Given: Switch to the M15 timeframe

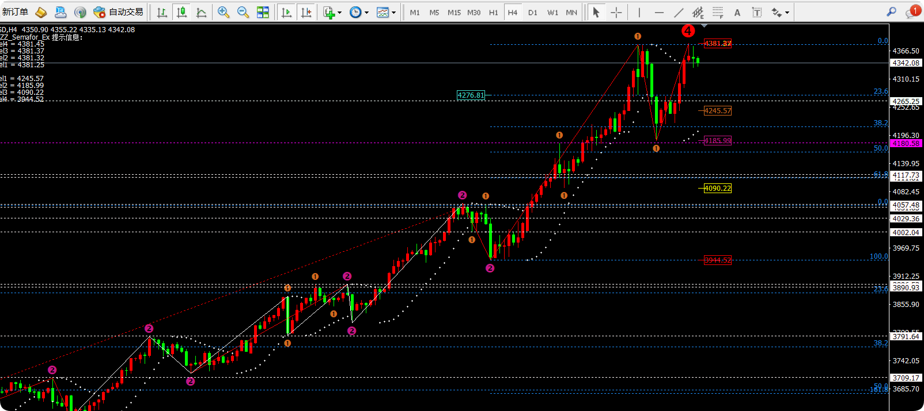Looking at the screenshot, I should (x=454, y=12).
